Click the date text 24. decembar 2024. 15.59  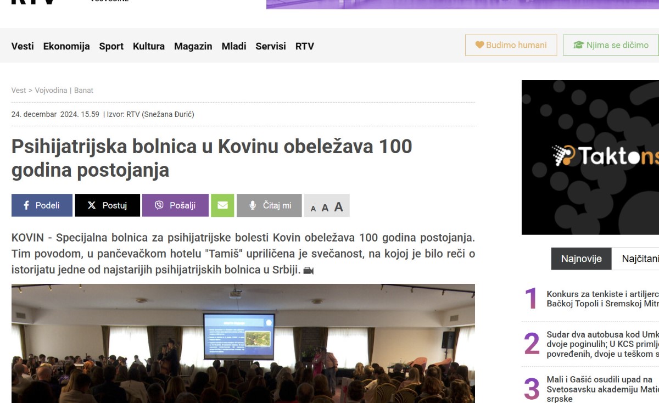point(55,114)
